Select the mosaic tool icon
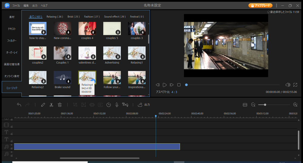This screenshot has width=303, height=163. (x=92, y=105)
